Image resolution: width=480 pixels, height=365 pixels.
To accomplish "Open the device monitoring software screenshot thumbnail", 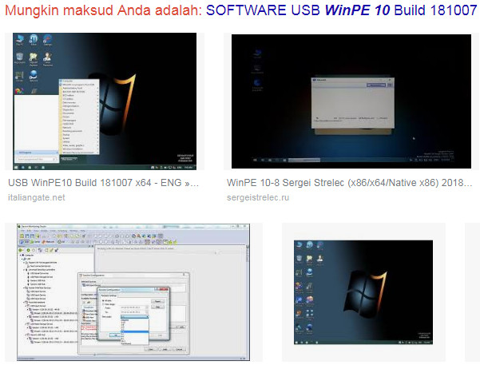I will 133,292.
